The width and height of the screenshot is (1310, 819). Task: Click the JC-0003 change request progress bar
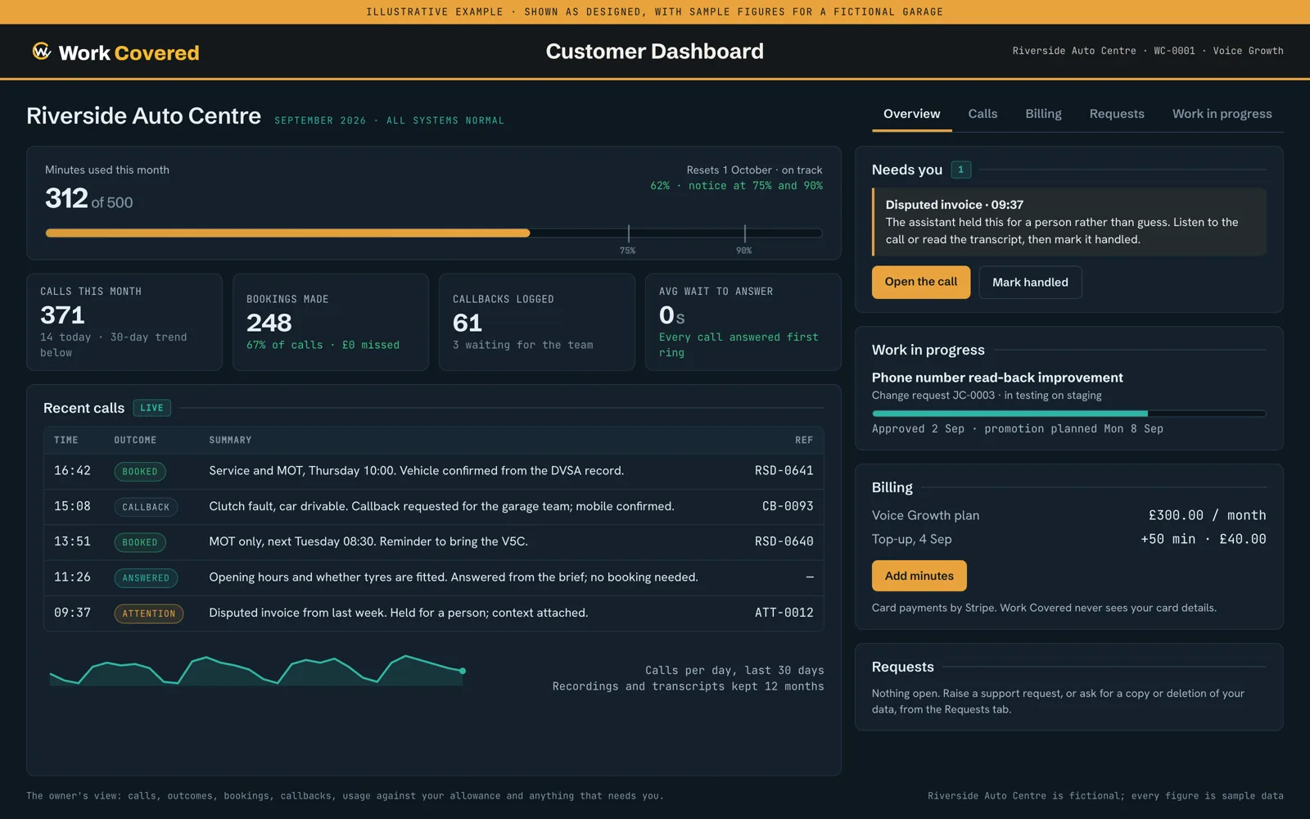coord(1068,414)
